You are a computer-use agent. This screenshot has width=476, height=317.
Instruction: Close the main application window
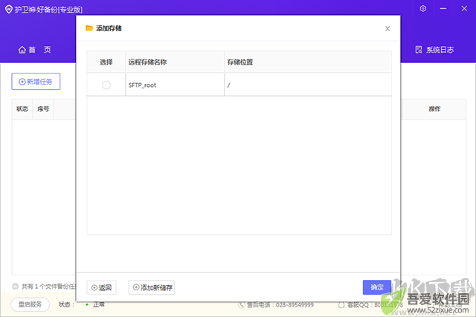464,8
